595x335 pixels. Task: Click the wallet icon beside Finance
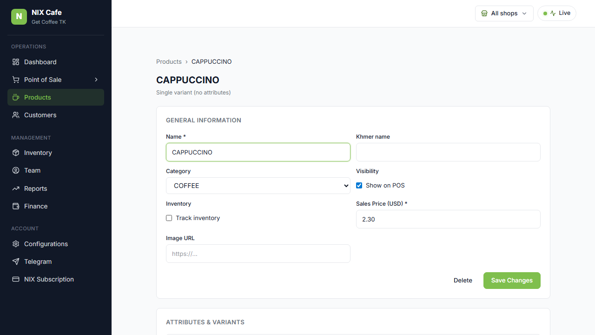click(16, 206)
